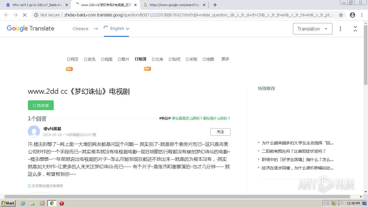Open the media player taskbar icon

point(42,203)
